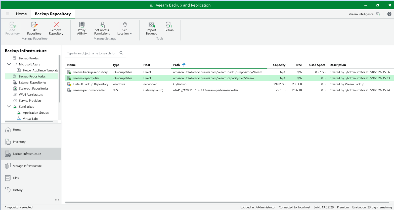Image resolution: width=394 pixels, height=210 pixels.
Task: Click the repository list horizontal scrollbar
Action: (227, 202)
